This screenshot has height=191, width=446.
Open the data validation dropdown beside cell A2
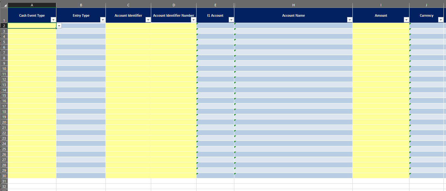pyautogui.click(x=59, y=26)
